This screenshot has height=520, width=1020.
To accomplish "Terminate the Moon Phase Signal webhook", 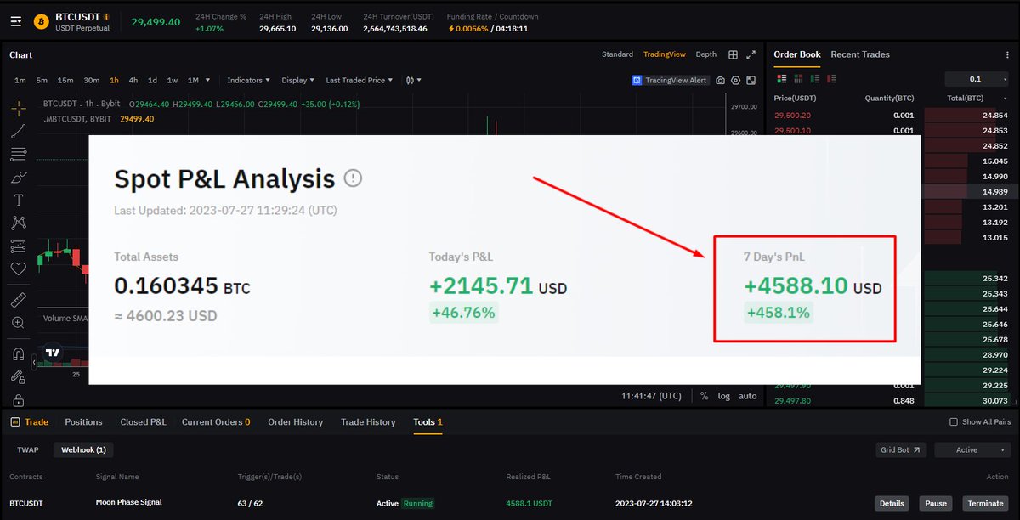I will tap(984, 503).
